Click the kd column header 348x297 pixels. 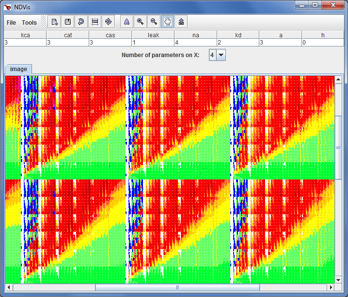pyautogui.click(x=238, y=35)
